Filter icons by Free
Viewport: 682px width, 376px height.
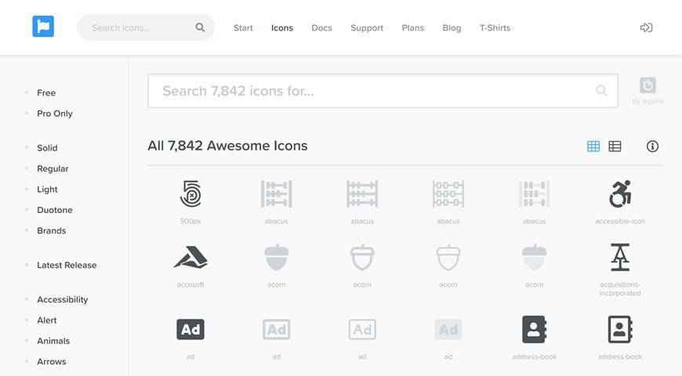pyautogui.click(x=46, y=93)
